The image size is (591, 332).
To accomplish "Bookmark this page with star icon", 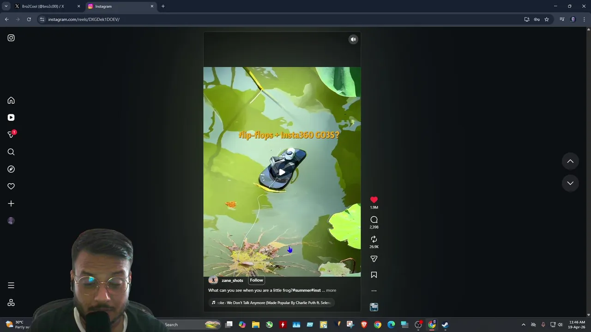I will (x=547, y=19).
